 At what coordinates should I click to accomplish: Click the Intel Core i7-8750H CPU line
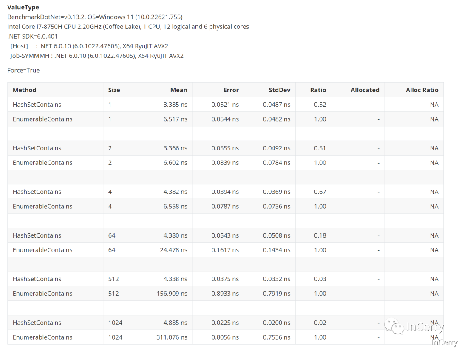(x=128, y=27)
